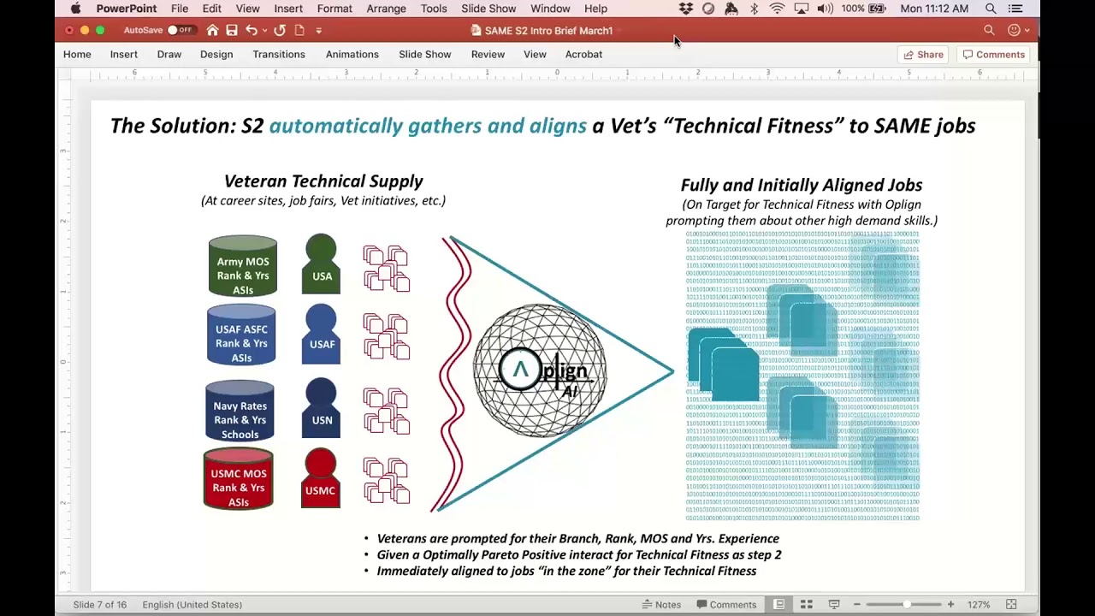
Task: Click the Redo/Repeat arrow icon
Action: tap(280, 31)
